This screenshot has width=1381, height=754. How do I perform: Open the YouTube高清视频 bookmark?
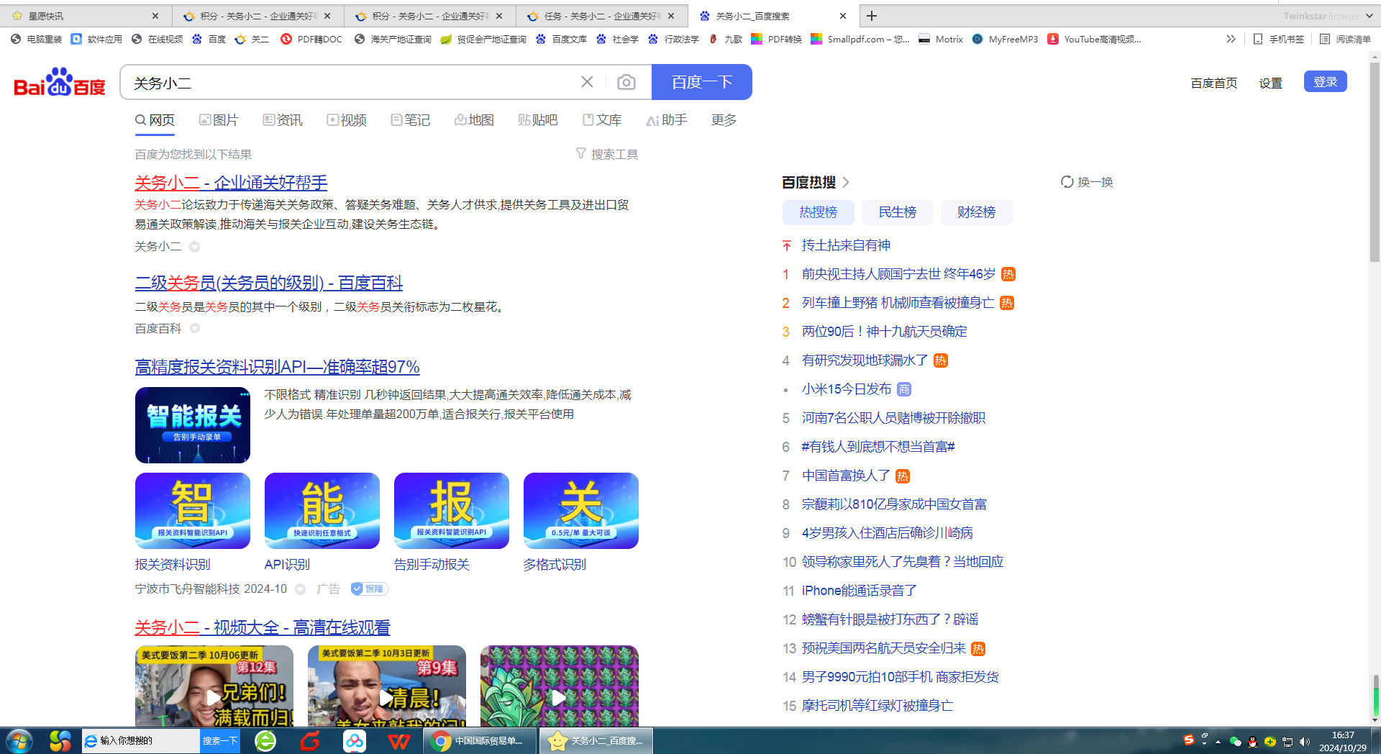coord(1094,39)
